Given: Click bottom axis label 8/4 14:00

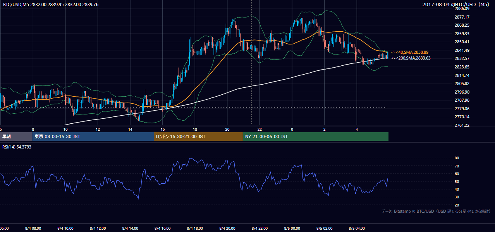Looking at the screenshot, I should click(130, 229).
